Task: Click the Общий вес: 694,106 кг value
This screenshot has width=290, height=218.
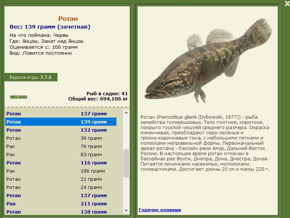Action: point(98,99)
